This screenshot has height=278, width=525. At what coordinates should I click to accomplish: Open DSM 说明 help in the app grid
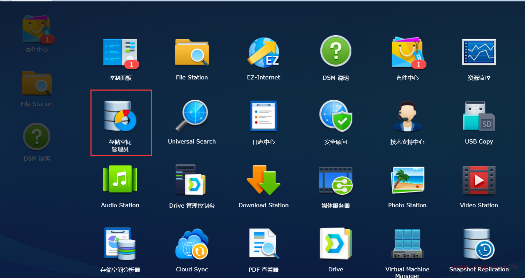[x=335, y=52]
